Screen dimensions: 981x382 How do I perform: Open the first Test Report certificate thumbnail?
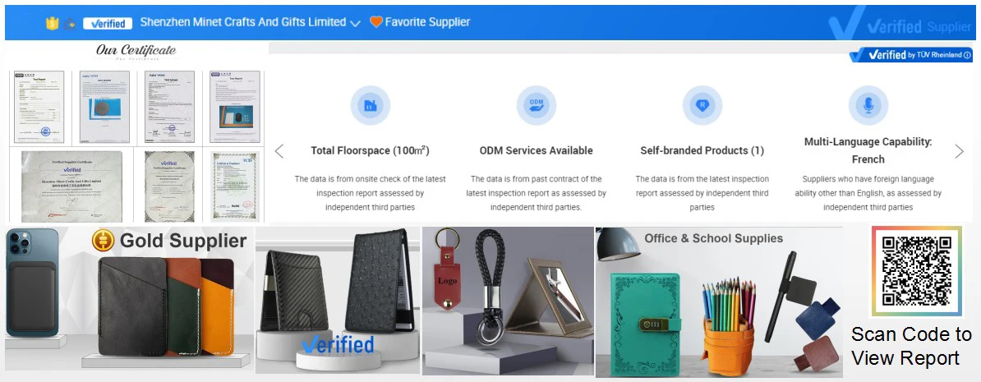coord(39,107)
